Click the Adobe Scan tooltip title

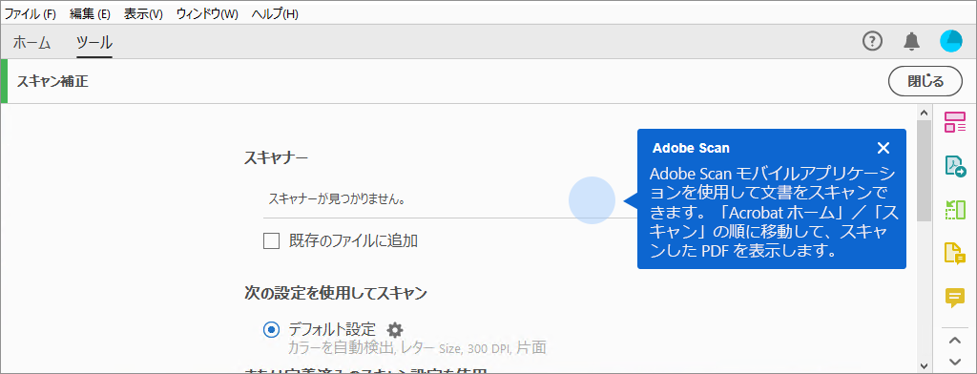[x=691, y=148]
